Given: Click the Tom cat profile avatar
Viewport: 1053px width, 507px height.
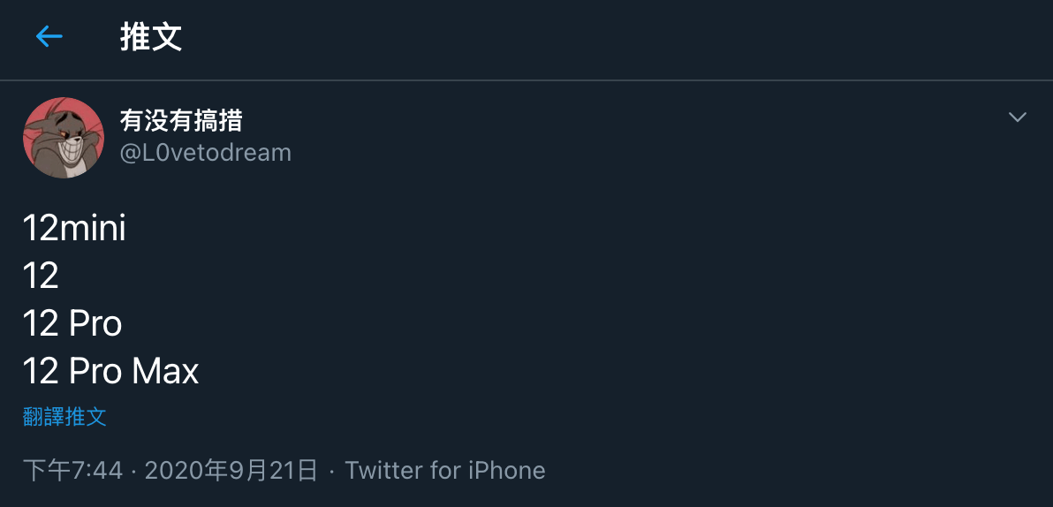Looking at the screenshot, I should pos(64,138).
